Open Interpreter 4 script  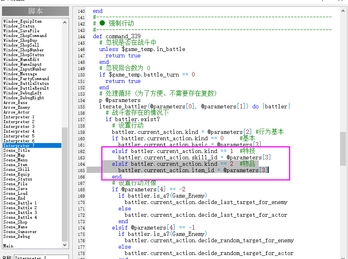tap(19, 131)
